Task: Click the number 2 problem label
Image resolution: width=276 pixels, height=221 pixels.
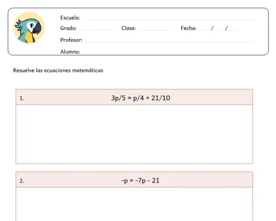Action: [x=22, y=181]
